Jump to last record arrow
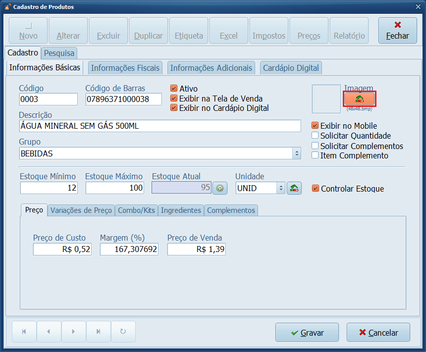The image size is (426, 352). point(98,332)
